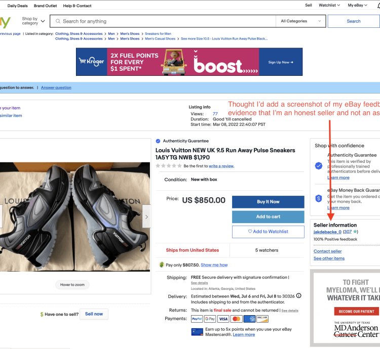380x349 pixels.
Task: Open feedback score 307 link
Action: (348, 232)
